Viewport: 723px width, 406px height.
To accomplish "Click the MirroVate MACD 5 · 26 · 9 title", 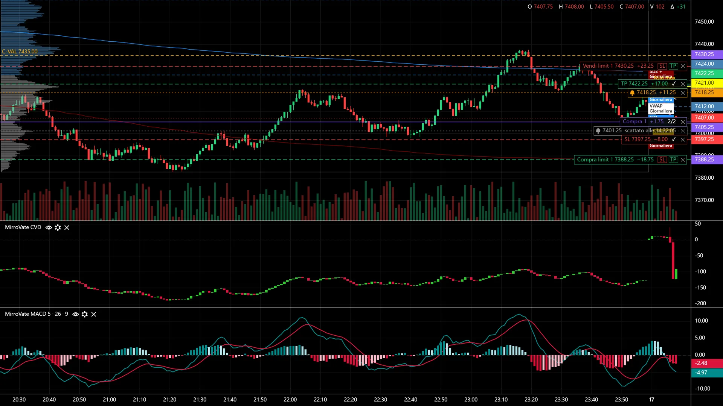I will [37, 314].
